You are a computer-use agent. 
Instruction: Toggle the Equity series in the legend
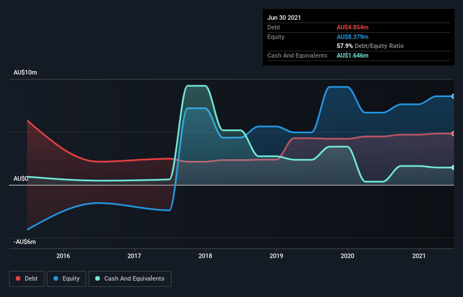(x=67, y=279)
